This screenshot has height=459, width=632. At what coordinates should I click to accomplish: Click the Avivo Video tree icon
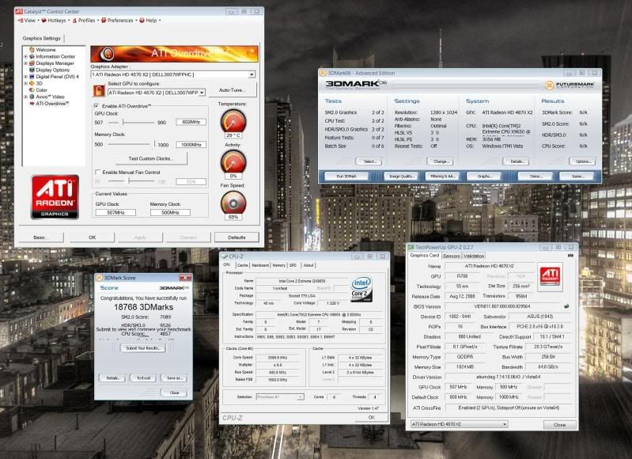coord(32,97)
